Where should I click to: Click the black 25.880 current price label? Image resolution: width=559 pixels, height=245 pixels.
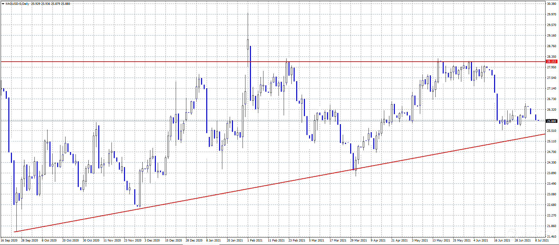[x=551, y=121]
